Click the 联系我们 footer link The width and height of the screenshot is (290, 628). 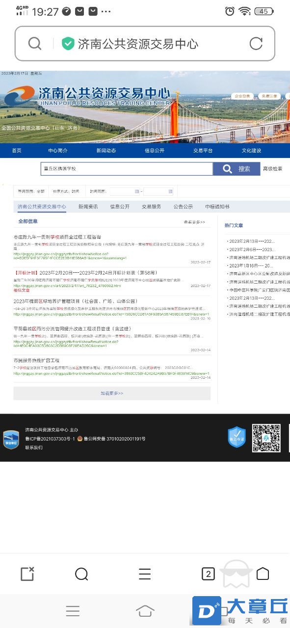[34, 447]
